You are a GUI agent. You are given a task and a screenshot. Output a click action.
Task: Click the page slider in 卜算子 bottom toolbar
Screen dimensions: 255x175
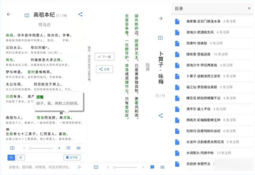(125, 167)
